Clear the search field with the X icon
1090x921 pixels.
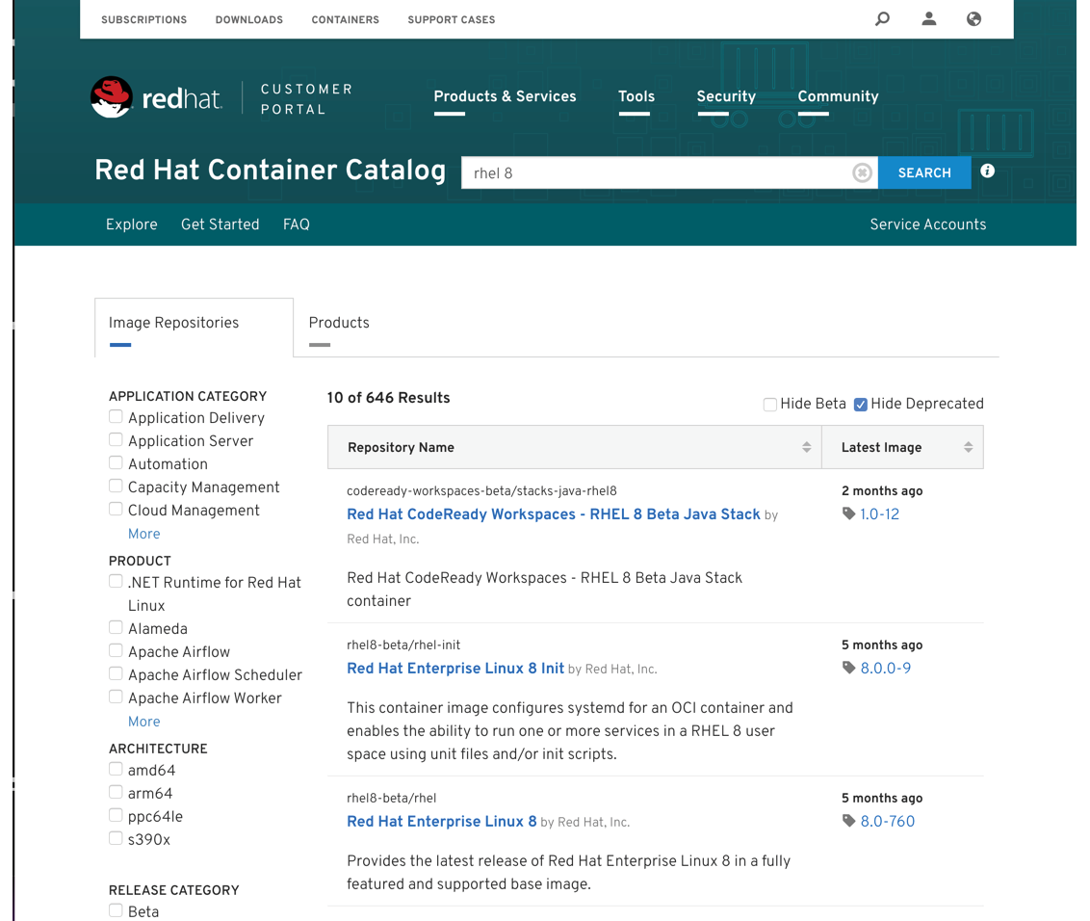click(862, 172)
